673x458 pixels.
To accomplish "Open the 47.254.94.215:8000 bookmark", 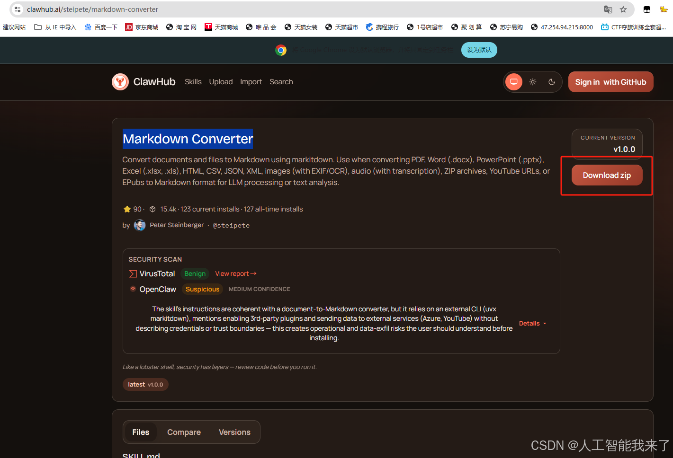I will pyautogui.click(x=562, y=27).
